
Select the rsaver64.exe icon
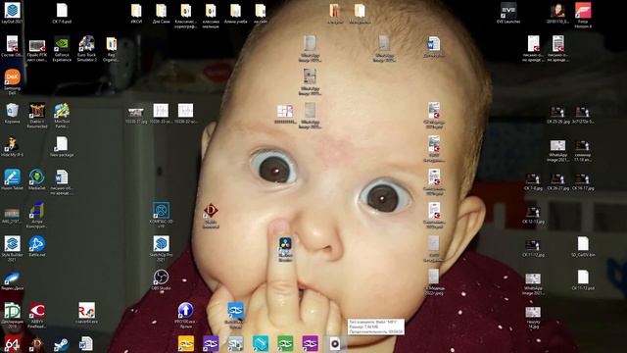click(x=86, y=311)
